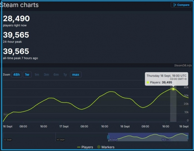Set chart zoom to 1w
This screenshot has width=194, height=151.
coord(27,75)
